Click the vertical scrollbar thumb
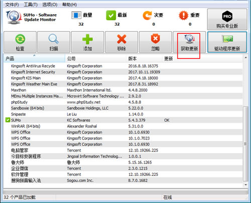 click(245, 144)
